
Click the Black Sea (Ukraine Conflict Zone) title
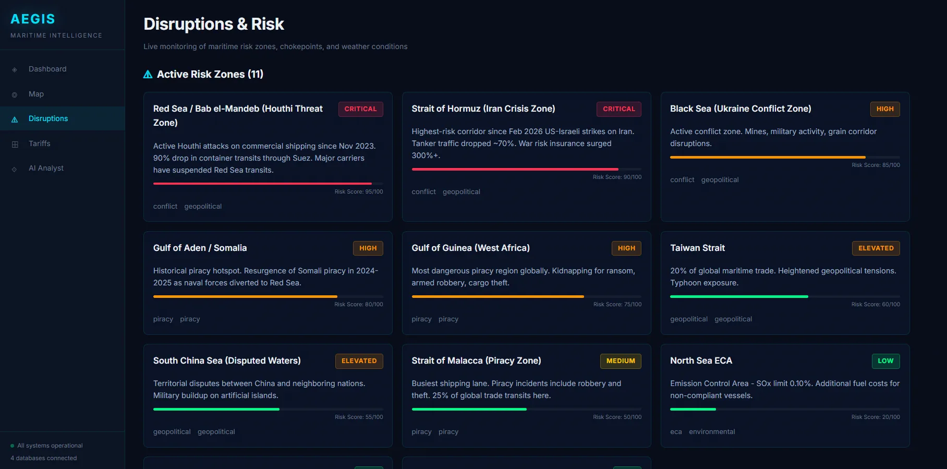coord(740,109)
